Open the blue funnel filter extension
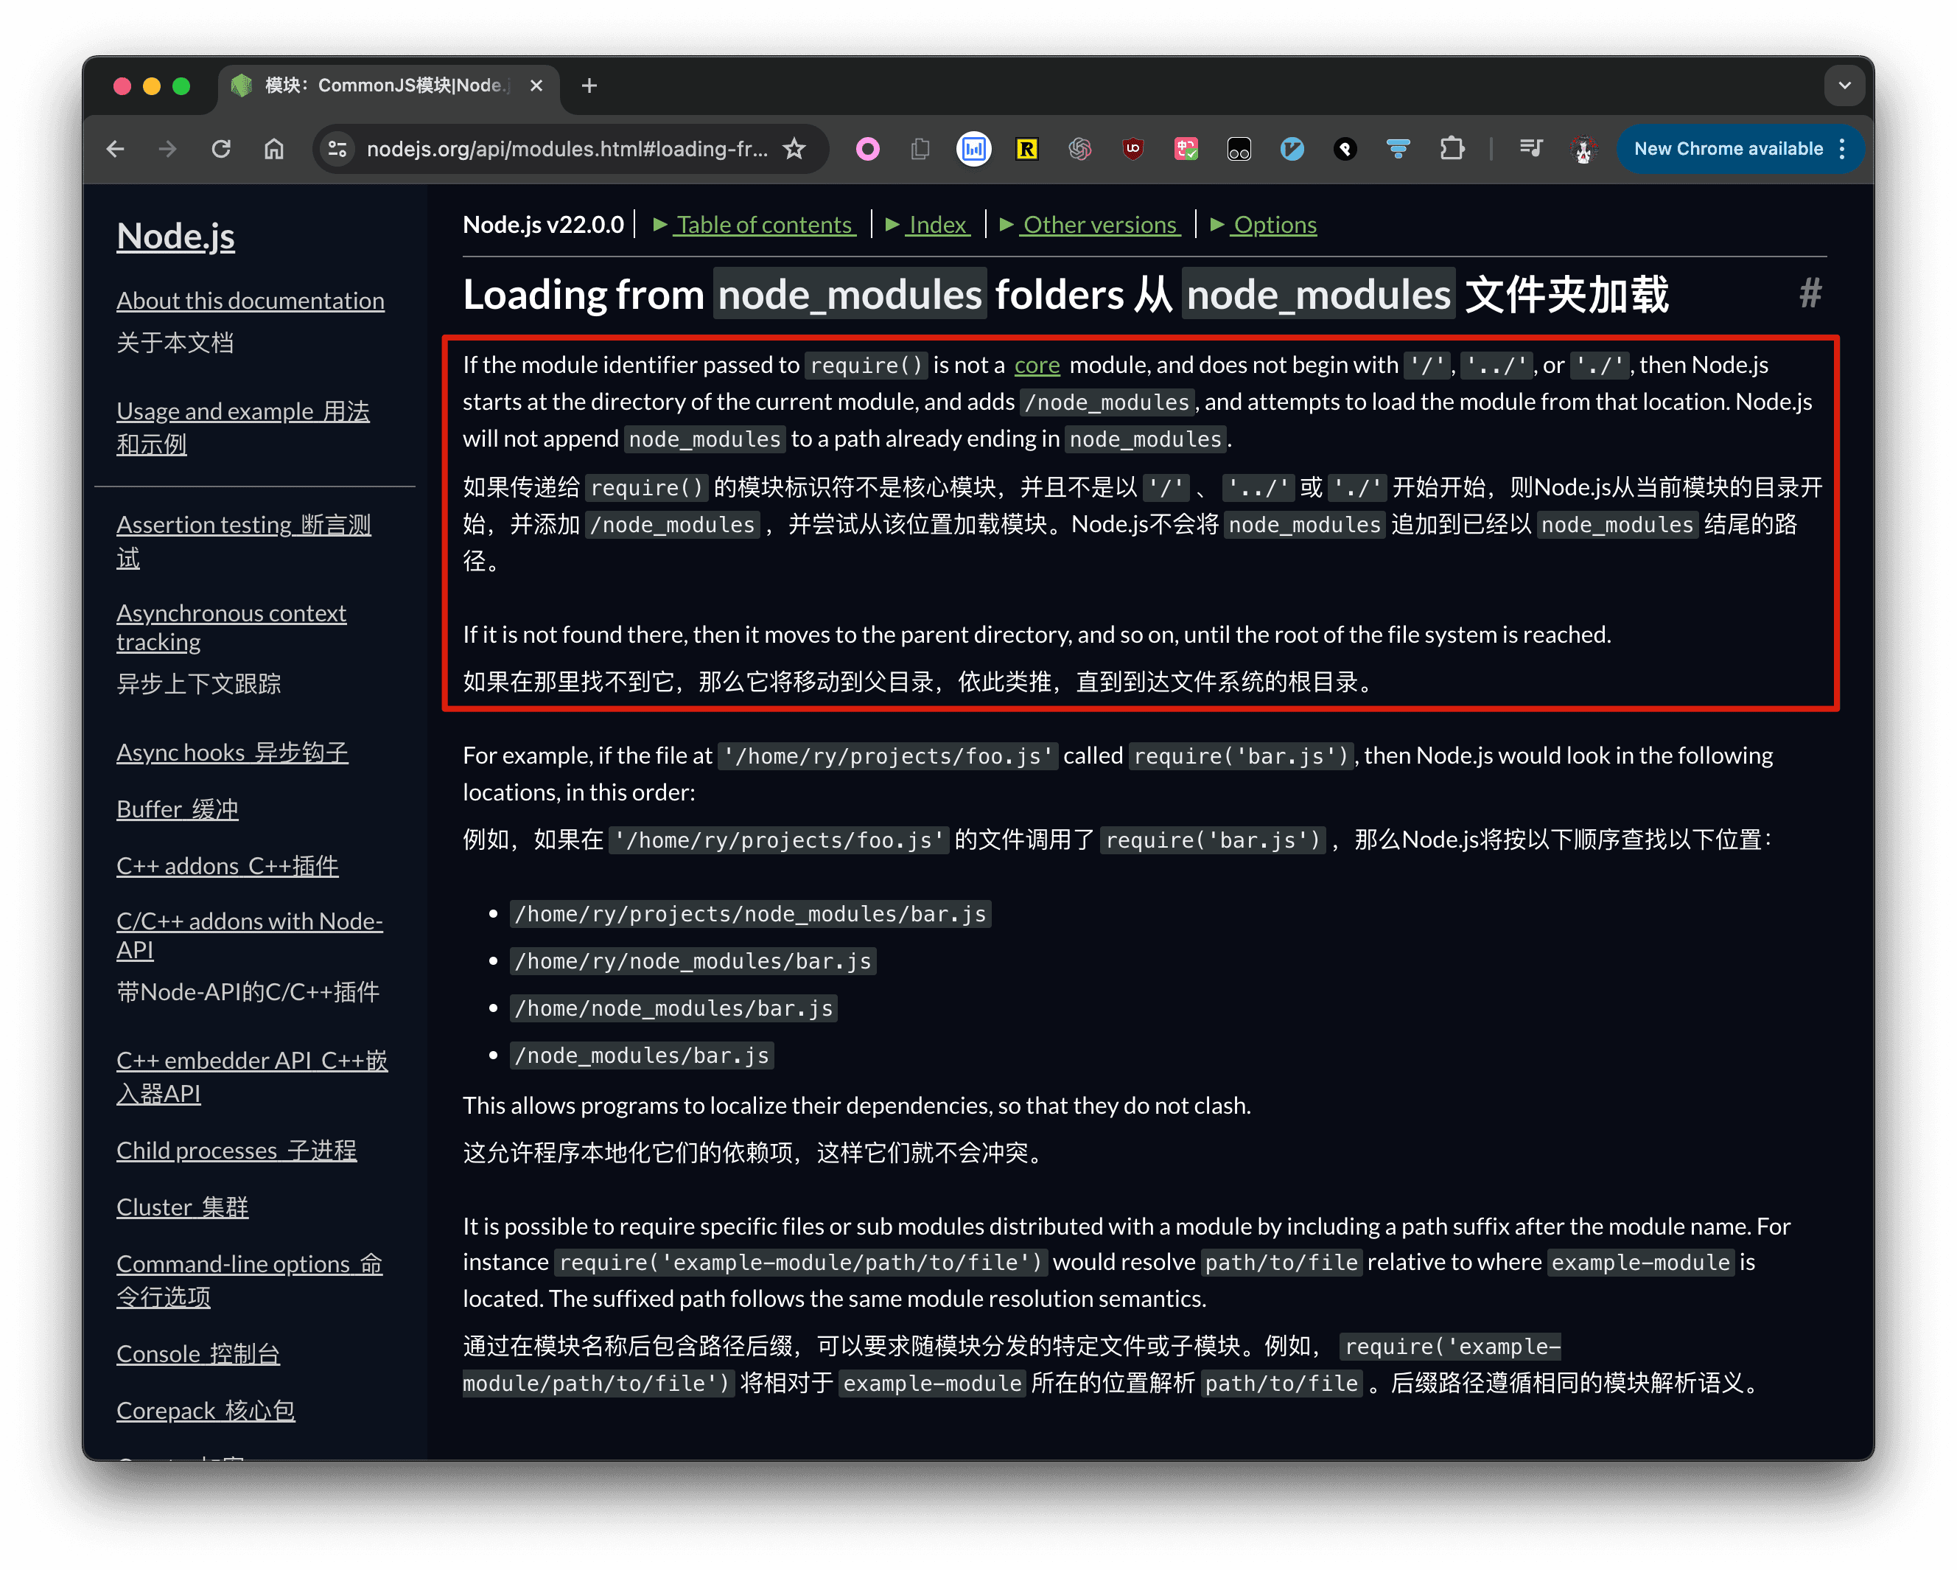 [1398, 149]
